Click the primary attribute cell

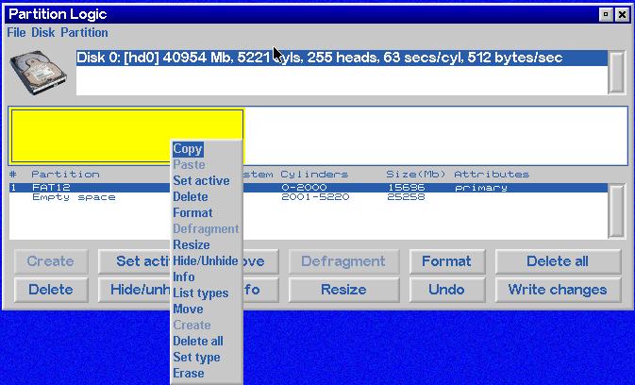click(481, 188)
